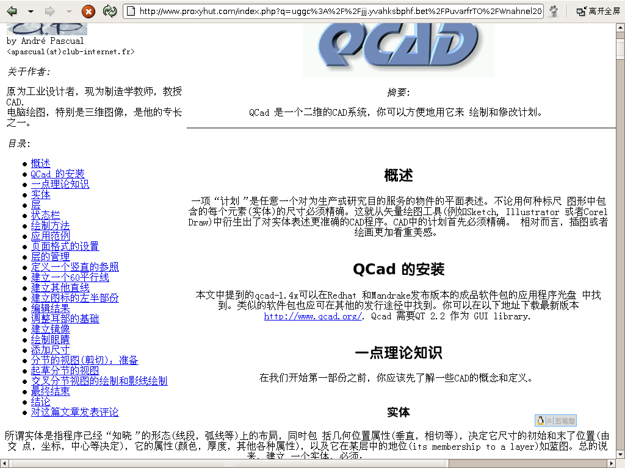Open the 建立一个60平行线 link
Image resolution: width=625 pixels, height=468 pixels.
tap(70, 277)
